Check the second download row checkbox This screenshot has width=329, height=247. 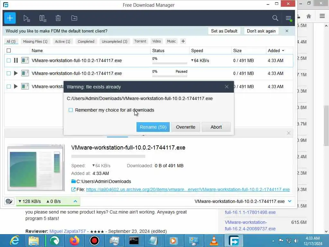(9, 73)
